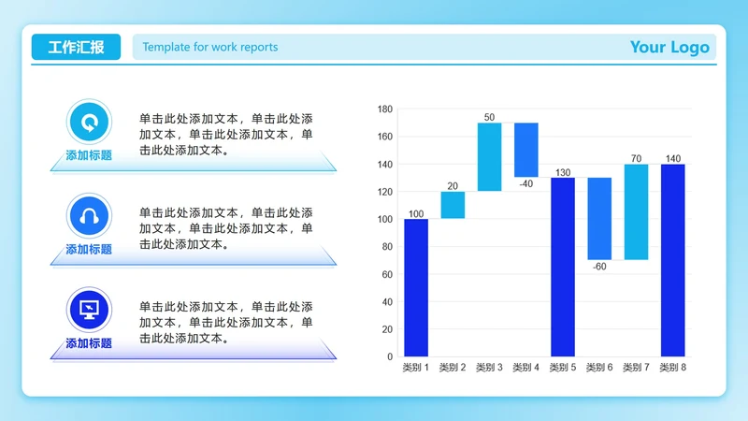
Task: Select the 类别 6 bar labeled -60
Action: pyautogui.click(x=599, y=218)
